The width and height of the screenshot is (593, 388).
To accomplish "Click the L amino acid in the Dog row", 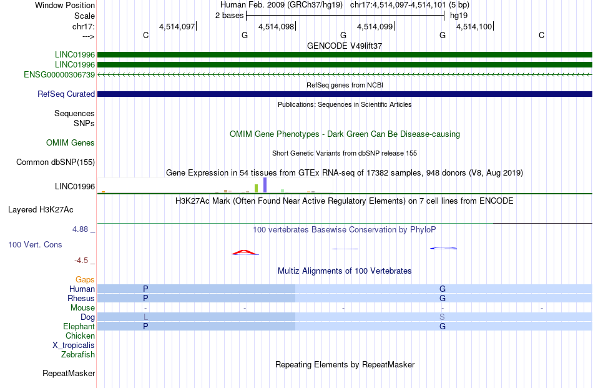I will tap(145, 317).
